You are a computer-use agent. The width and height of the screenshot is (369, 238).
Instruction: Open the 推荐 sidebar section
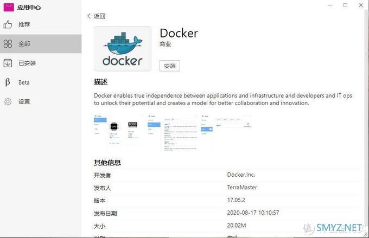(41, 24)
